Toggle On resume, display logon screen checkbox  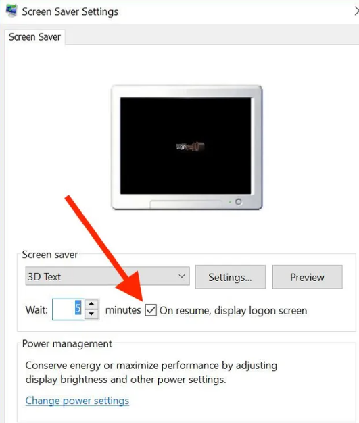point(151,310)
